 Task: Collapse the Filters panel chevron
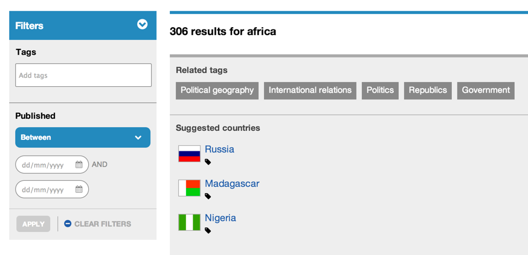point(143,25)
